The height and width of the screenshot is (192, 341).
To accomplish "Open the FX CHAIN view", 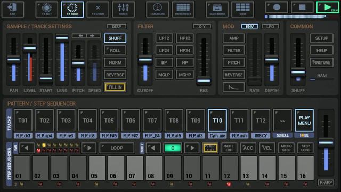I will (x=98, y=9).
